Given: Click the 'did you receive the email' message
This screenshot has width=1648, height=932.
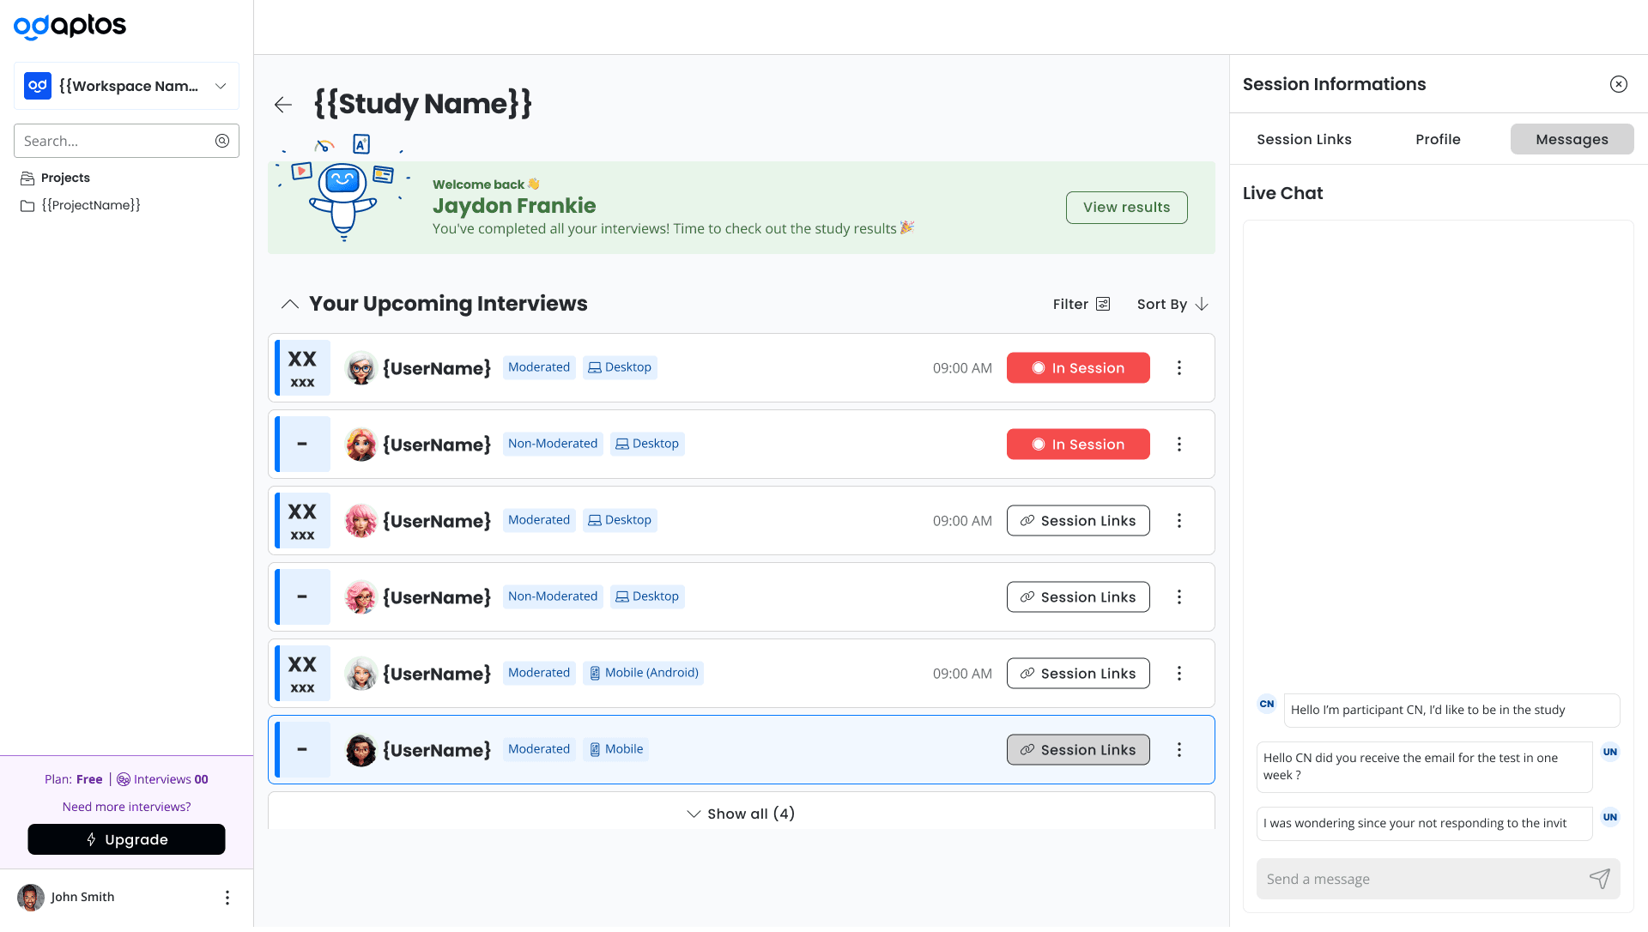Looking at the screenshot, I should click(x=1424, y=767).
